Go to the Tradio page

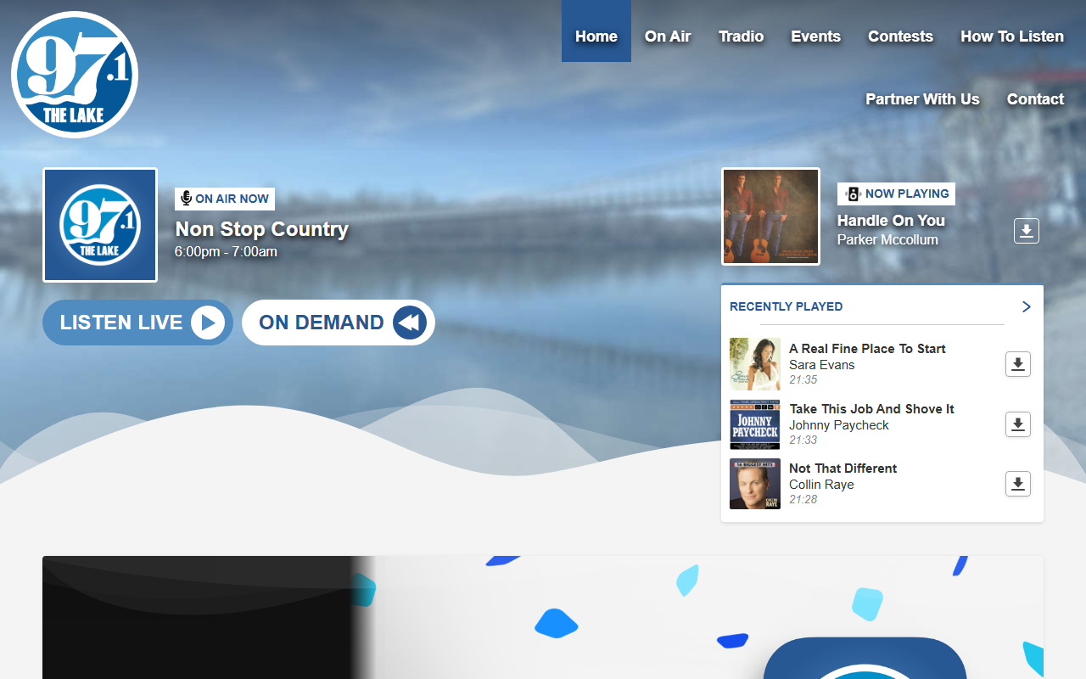tap(742, 36)
